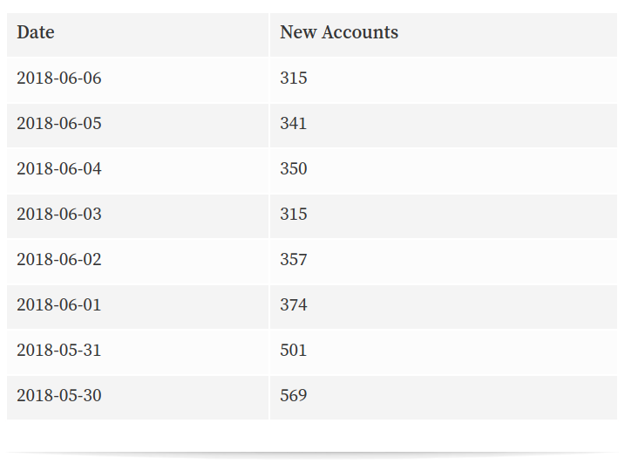The image size is (625, 471).
Task: Select the 2018-06-06 date cell
Action: click(x=138, y=80)
